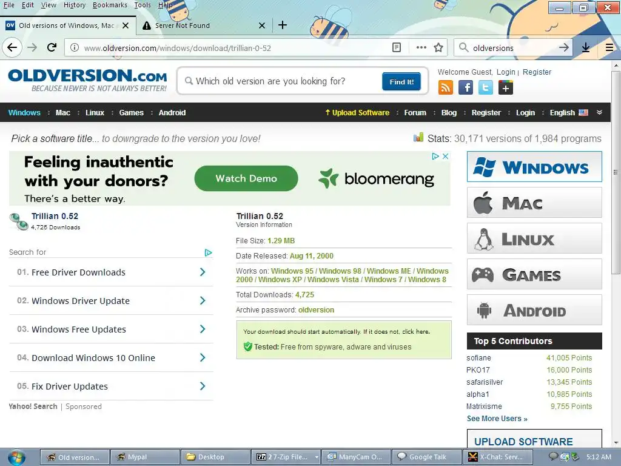Open the Facebook icon link
Screen dimensions: 621x466
(466, 87)
